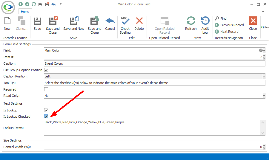Uncheck the Is Lookup Checked checkbox
This screenshot has width=269, height=160.
point(46,116)
